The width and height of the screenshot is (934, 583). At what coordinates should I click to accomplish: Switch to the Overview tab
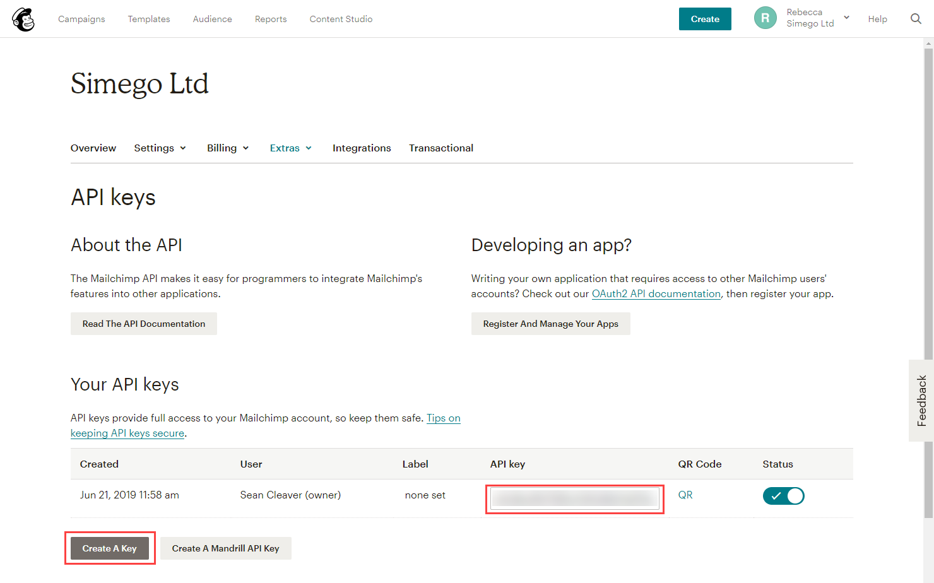pyautogui.click(x=93, y=148)
